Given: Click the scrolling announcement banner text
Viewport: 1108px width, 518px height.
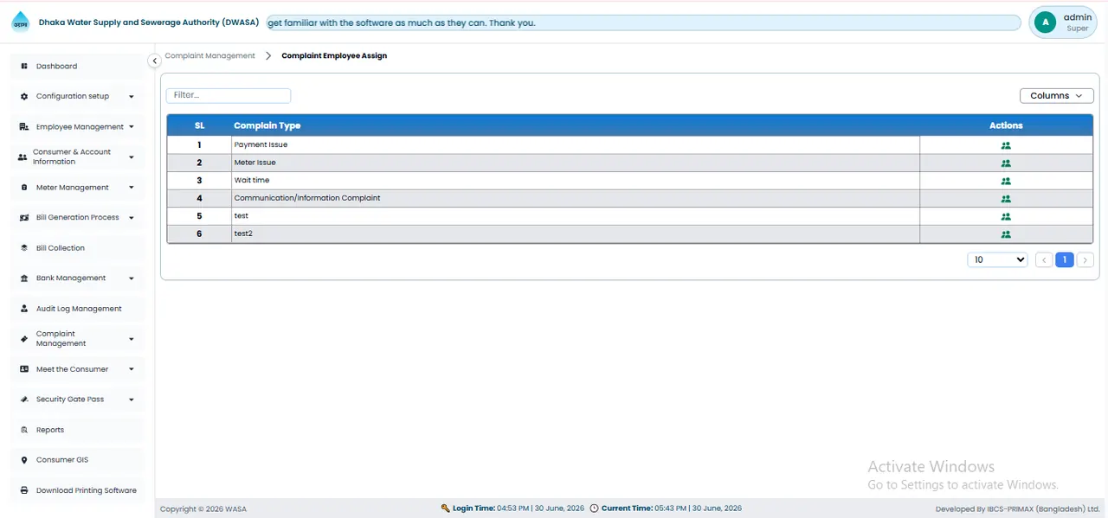Looking at the screenshot, I should click(402, 22).
